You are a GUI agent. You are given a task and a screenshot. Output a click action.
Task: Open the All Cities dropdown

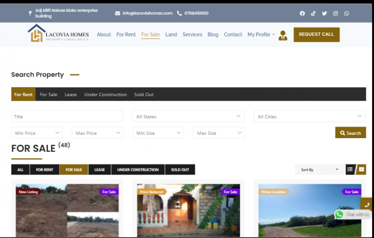309,116
